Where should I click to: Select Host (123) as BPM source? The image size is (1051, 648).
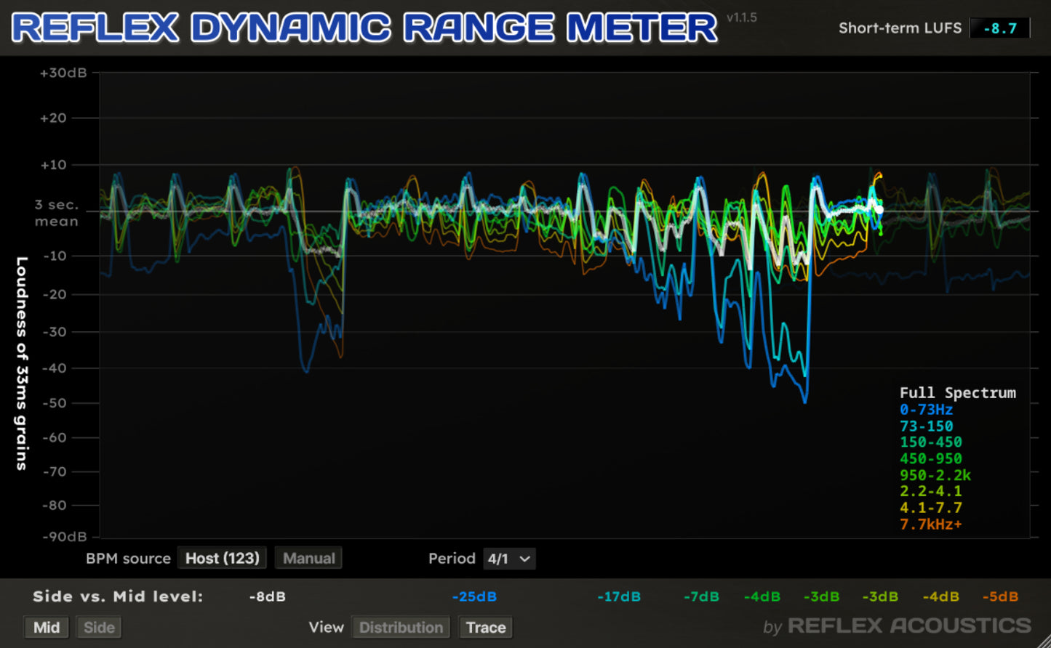(223, 558)
